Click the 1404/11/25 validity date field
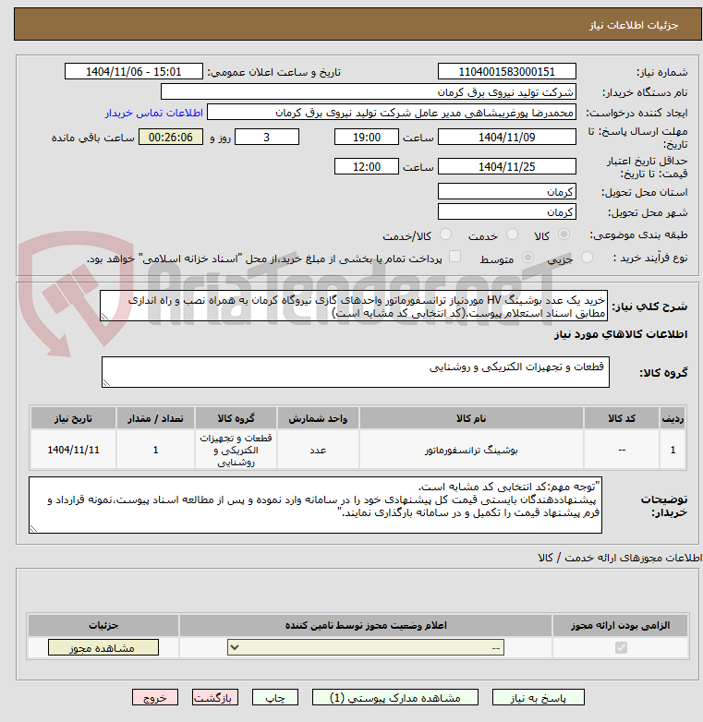 [x=507, y=166]
